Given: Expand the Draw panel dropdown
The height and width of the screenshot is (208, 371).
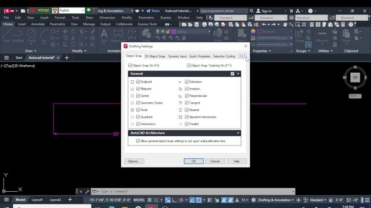Looking at the screenshot, I should [31, 51].
